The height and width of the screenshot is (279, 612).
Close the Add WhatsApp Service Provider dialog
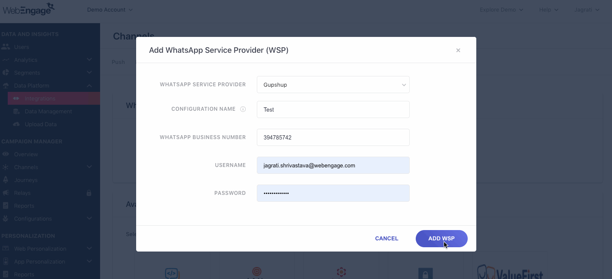[x=458, y=50]
